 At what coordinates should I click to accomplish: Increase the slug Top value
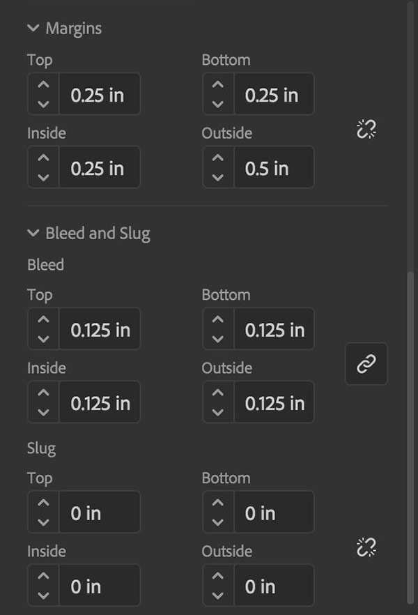point(43,503)
